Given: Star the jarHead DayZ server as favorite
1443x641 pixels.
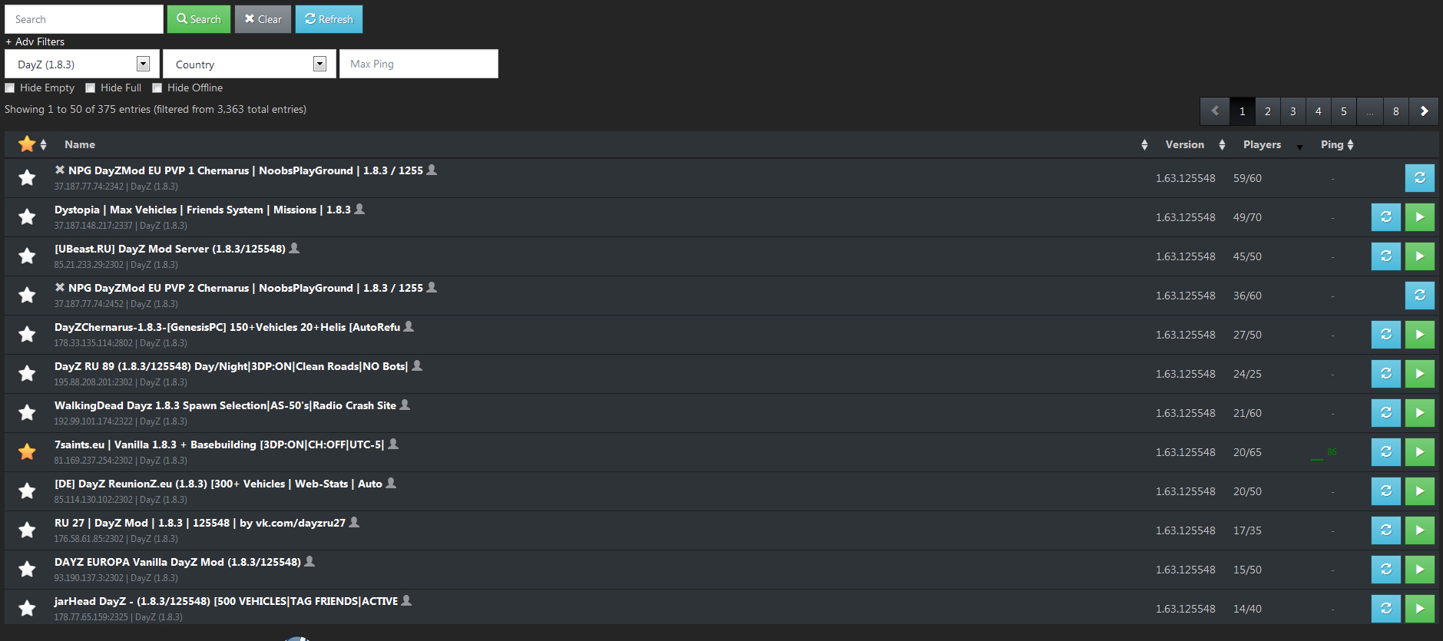Looking at the screenshot, I should [x=27, y=609].
